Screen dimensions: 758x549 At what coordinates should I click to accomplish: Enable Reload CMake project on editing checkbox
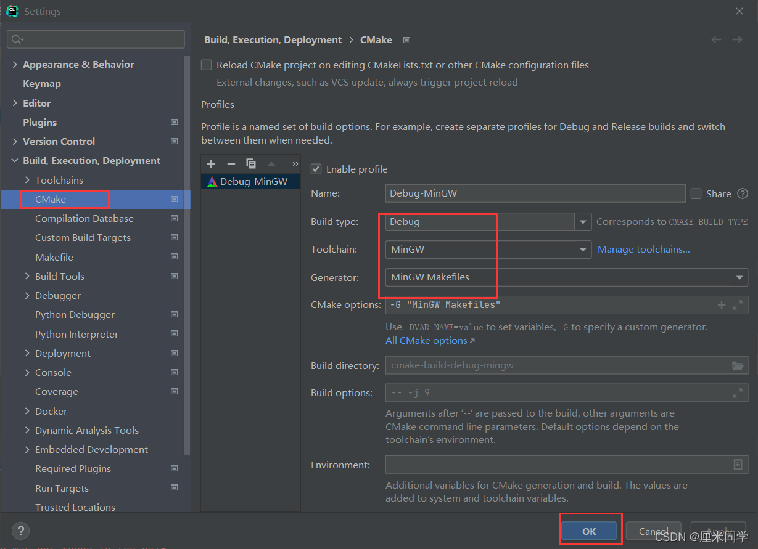207,65
